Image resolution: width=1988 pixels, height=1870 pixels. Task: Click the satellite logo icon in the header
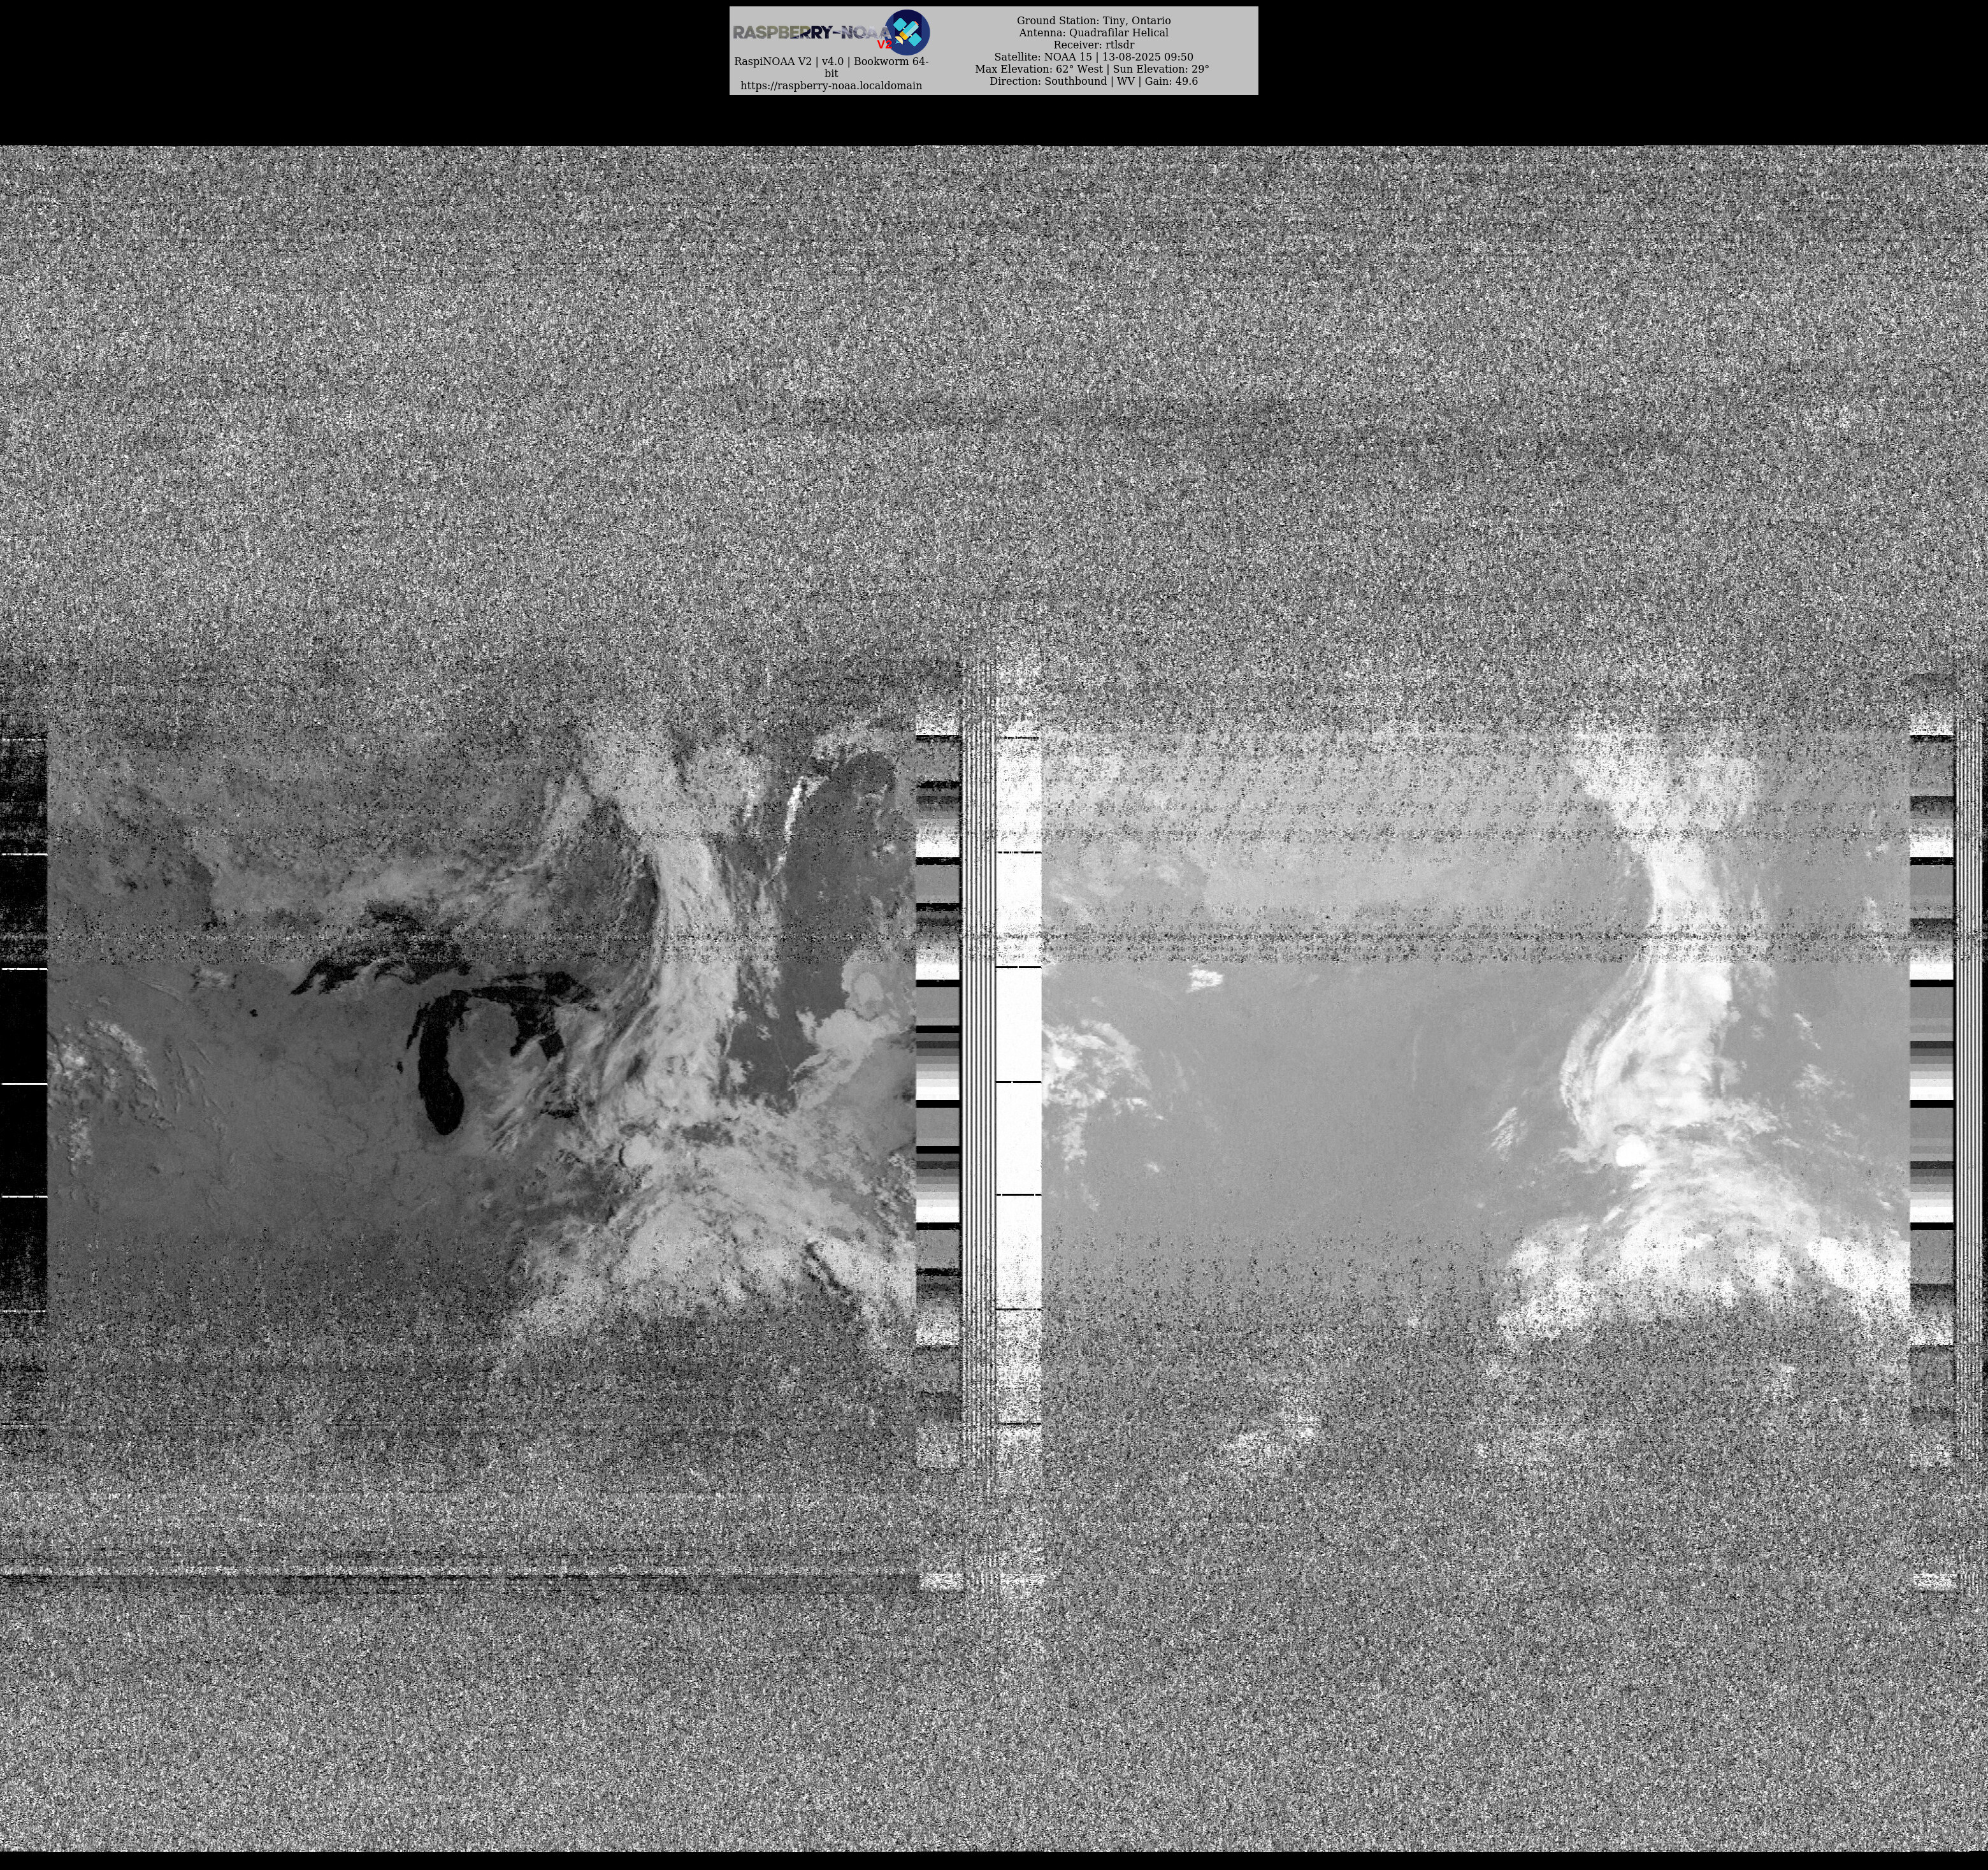coord(907,32)
